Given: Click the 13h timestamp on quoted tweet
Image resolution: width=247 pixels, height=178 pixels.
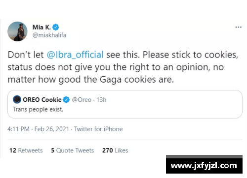Looking at the screenshot, I should click(x=101, y=100).
